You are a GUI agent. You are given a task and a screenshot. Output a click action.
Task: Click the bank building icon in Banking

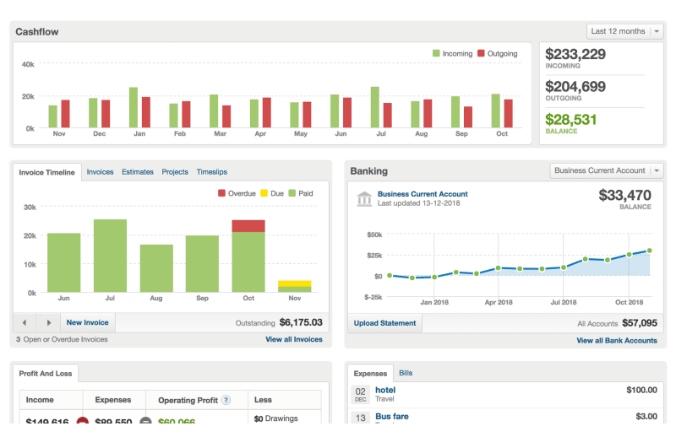364,198
